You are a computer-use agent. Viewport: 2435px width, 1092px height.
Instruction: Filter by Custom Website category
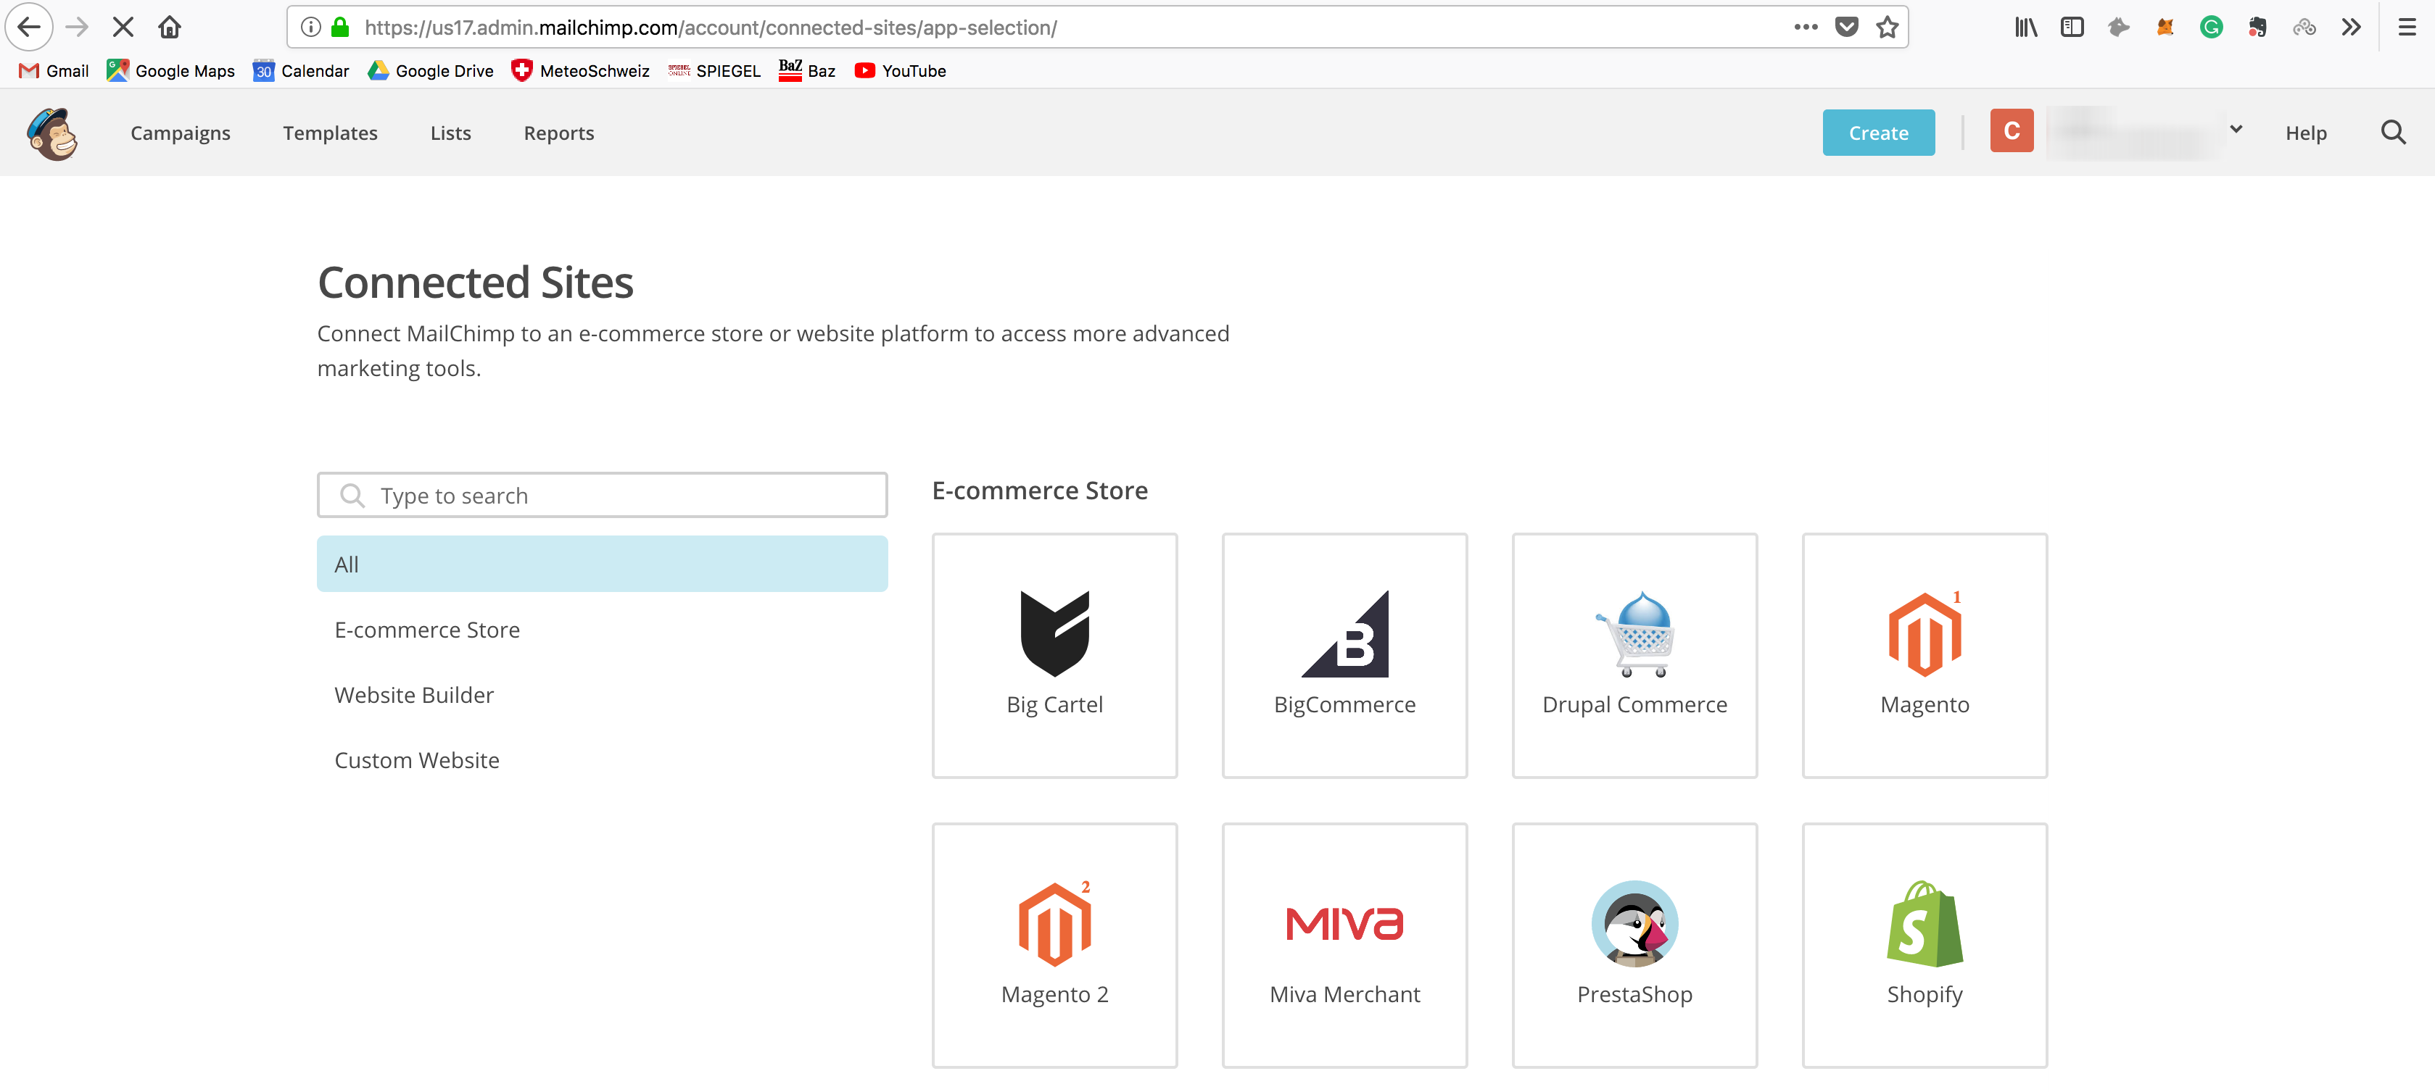click(x=417, y=760)
